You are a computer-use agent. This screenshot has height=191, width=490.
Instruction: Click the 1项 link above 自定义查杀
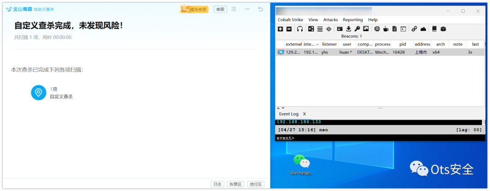tap(54, 89)
